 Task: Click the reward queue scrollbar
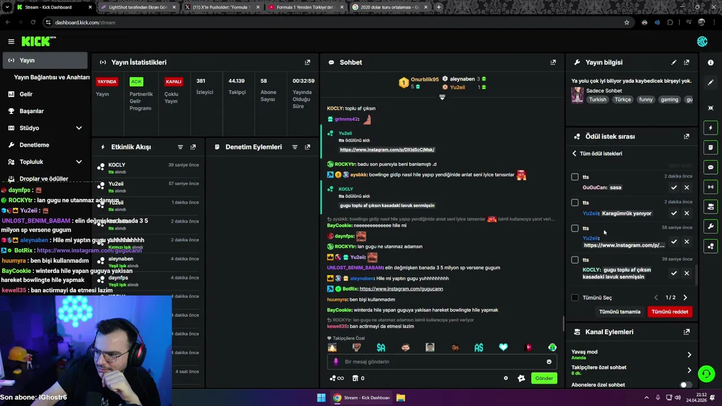pyautogui.click(x=697, y=275)
